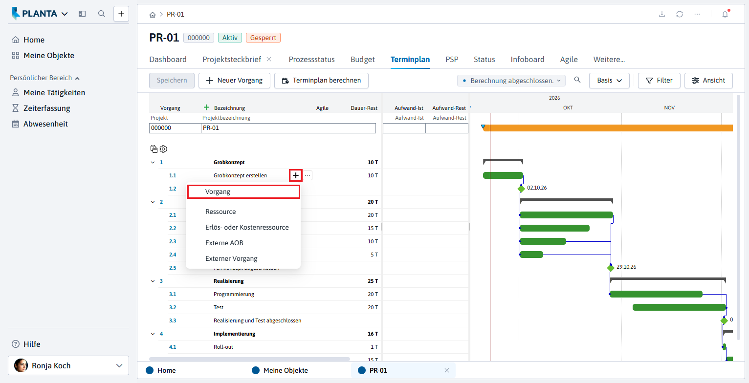Click the green plus in column header

click(x=206, y=107)
